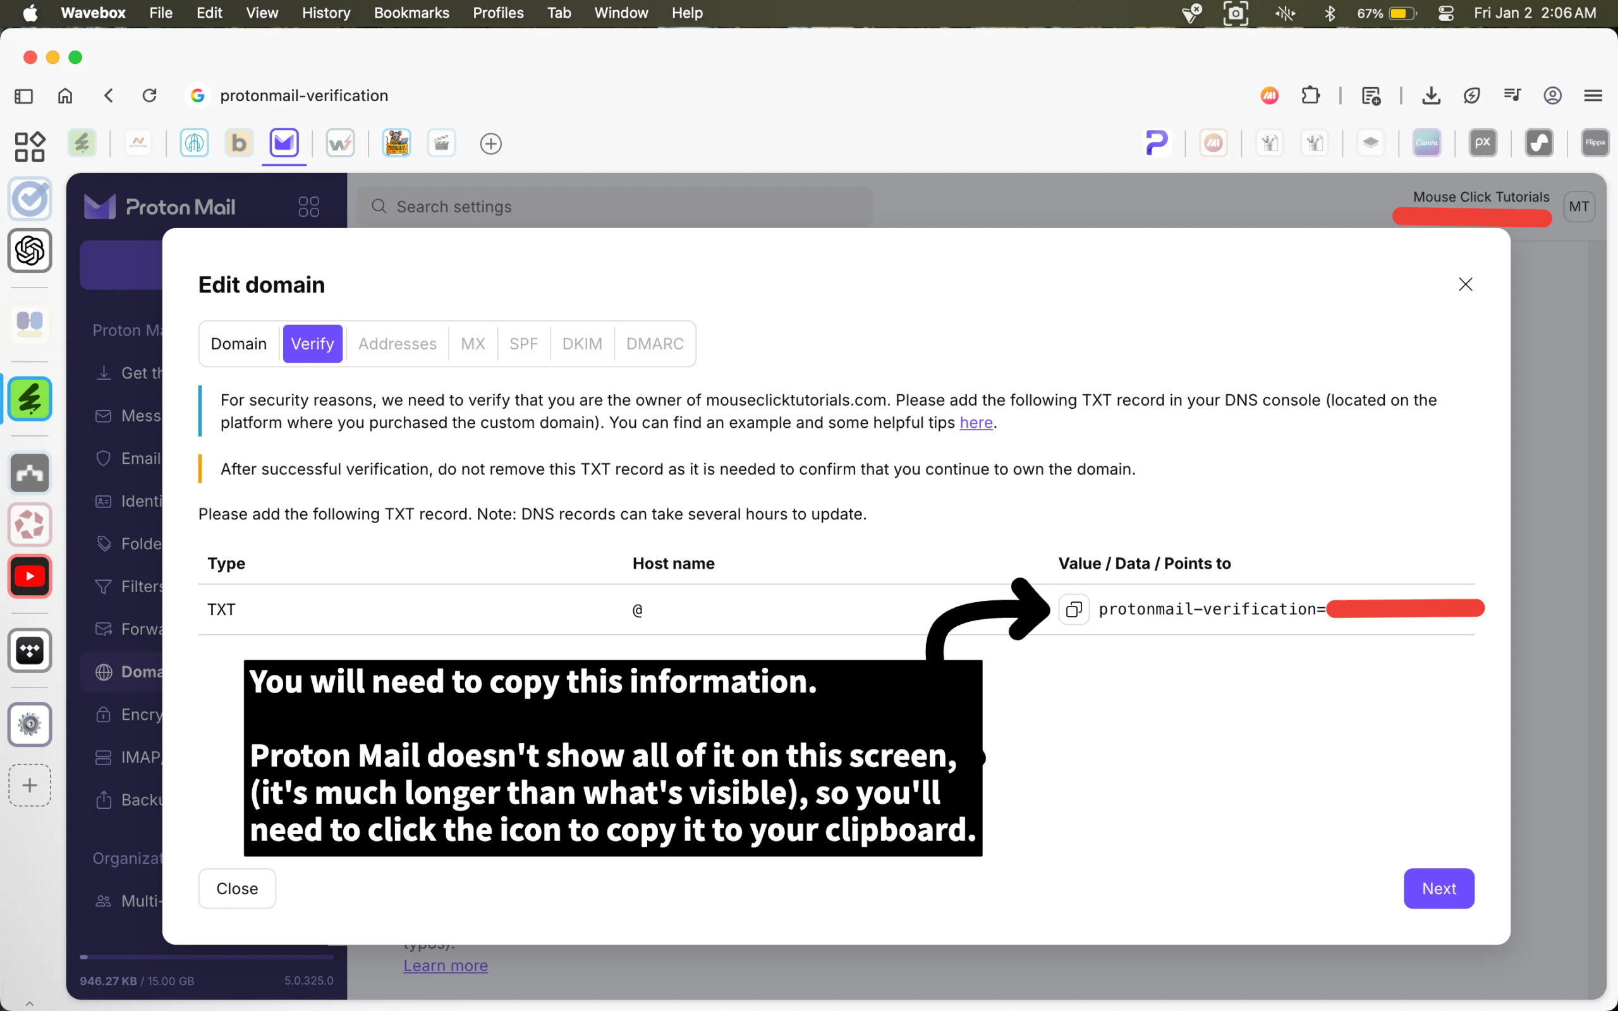The width and height of the screenshot is (1618, 1011).
Task: Click the reload page icon
Action: (x=150, y=95)
